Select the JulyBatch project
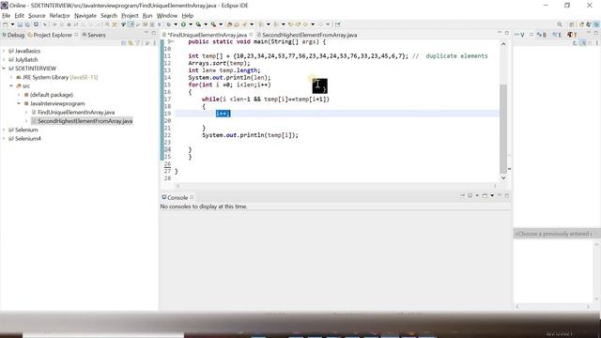The width and height of the screenshot is (601, 338). pyautogui.click(x=23, y=59)
